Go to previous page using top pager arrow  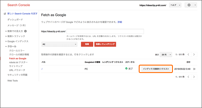188,55
